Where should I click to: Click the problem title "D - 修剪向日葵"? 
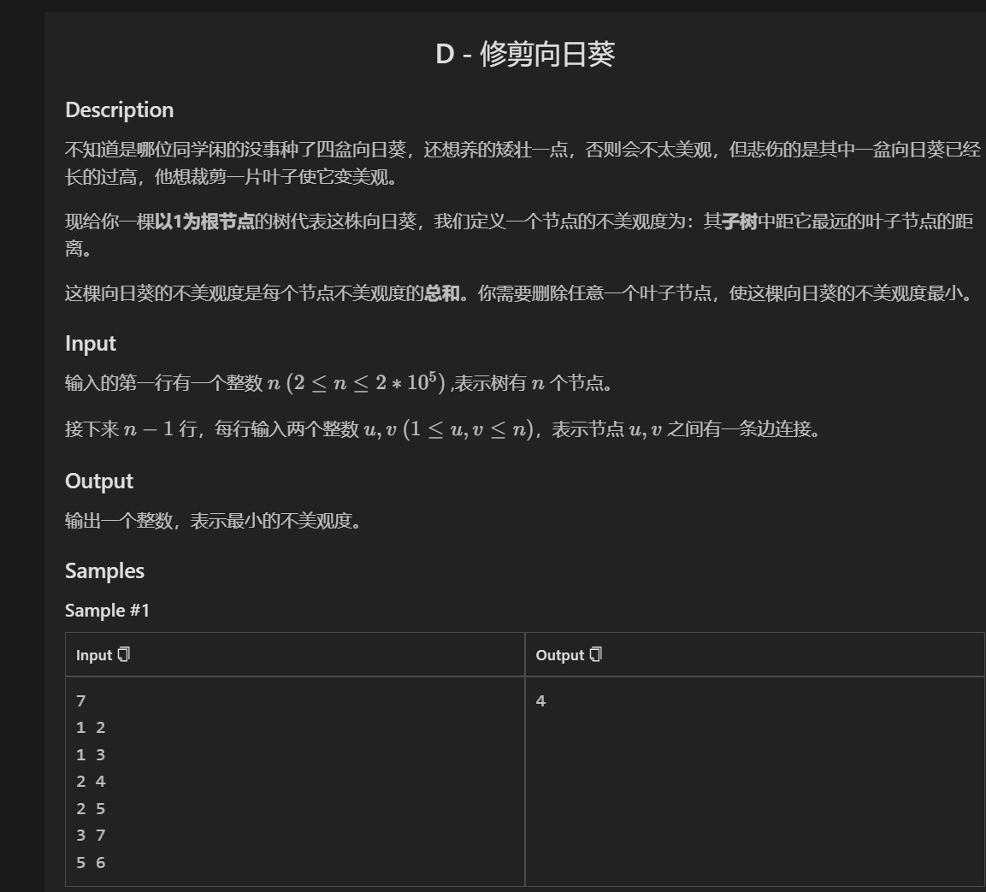coord(524,55)
